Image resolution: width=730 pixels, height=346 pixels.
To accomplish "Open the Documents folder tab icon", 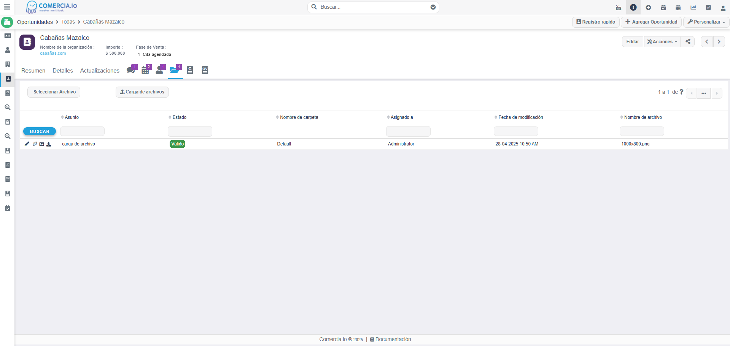I will click(x=175, y=70).
